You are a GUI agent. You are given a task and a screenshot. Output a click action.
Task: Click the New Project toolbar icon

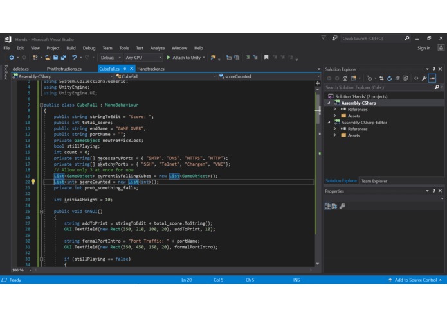(x=35, y=58)
